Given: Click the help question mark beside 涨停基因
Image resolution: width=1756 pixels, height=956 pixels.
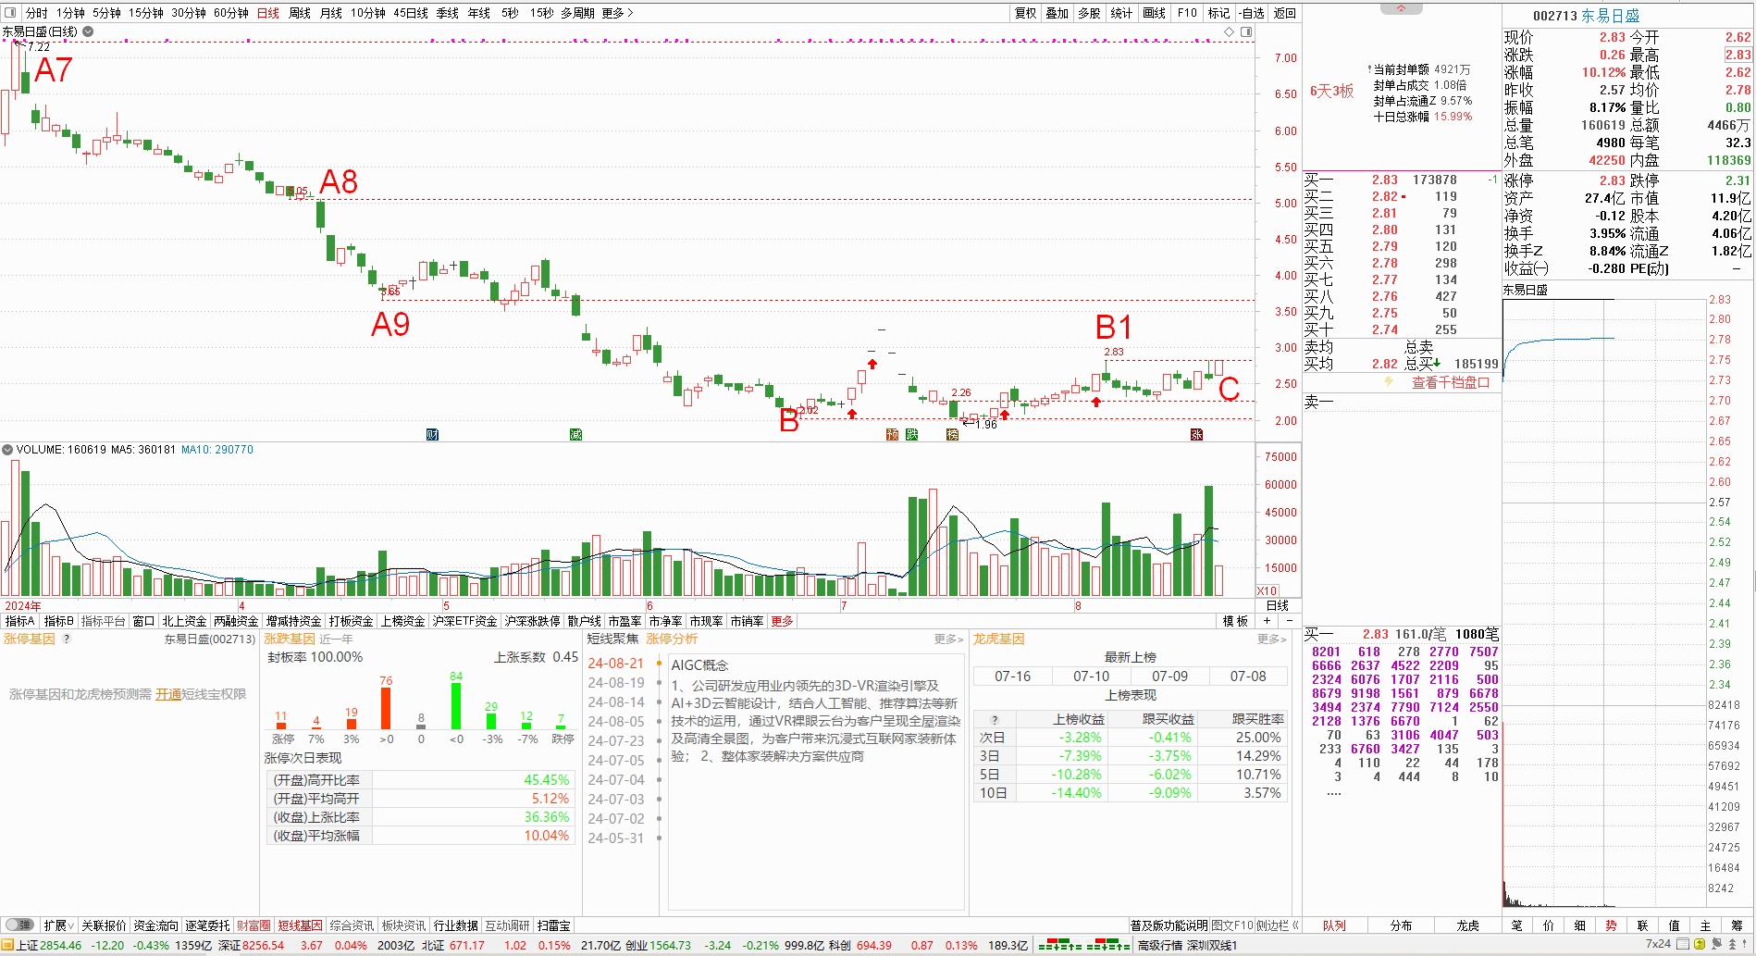Looking at the screenshot, I should tap(67, 639).
